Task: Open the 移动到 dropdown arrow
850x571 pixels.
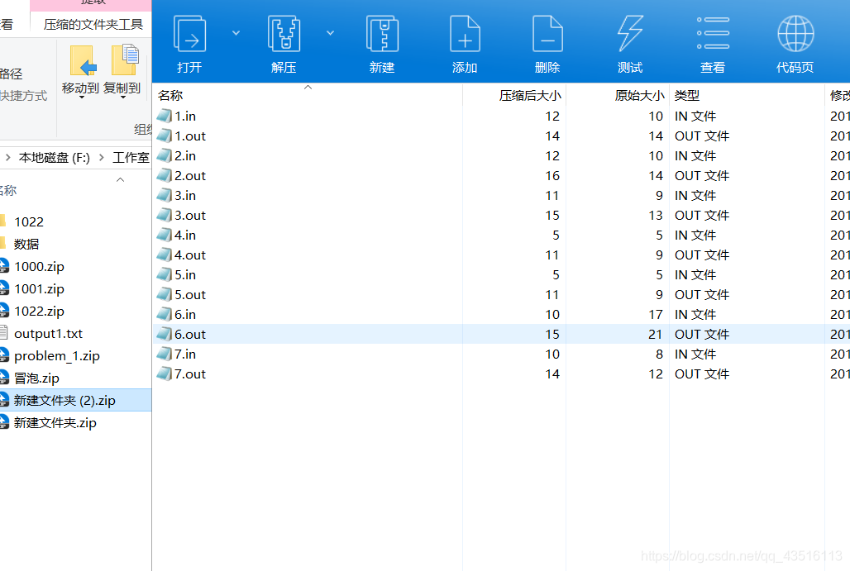Action: (81, 98)
